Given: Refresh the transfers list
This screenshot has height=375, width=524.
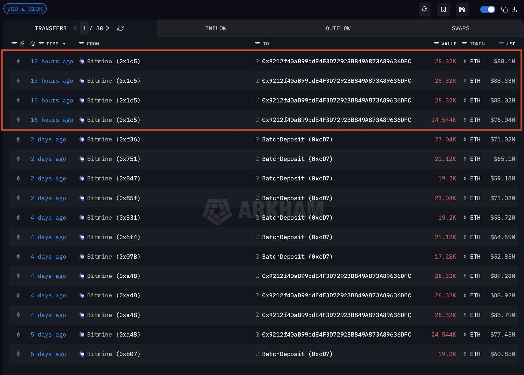Looking at the screenshot, I should [x=120, y=28].
